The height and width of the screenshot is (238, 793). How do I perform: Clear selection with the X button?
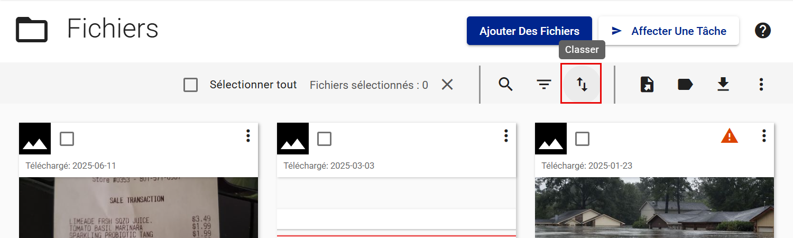pyautogui.click(x=447, y=85)
